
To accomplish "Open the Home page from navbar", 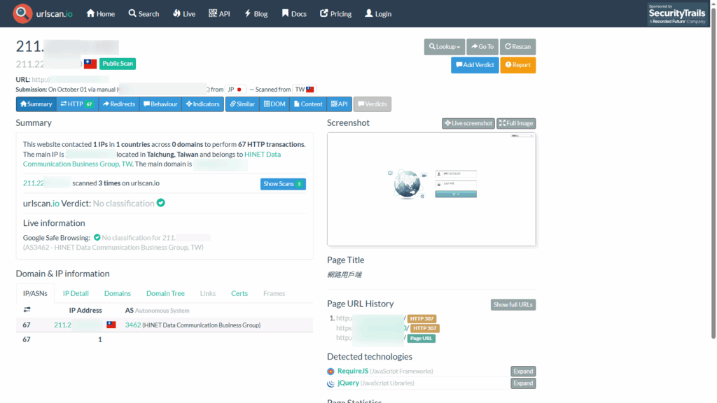I will coord(100,14).
